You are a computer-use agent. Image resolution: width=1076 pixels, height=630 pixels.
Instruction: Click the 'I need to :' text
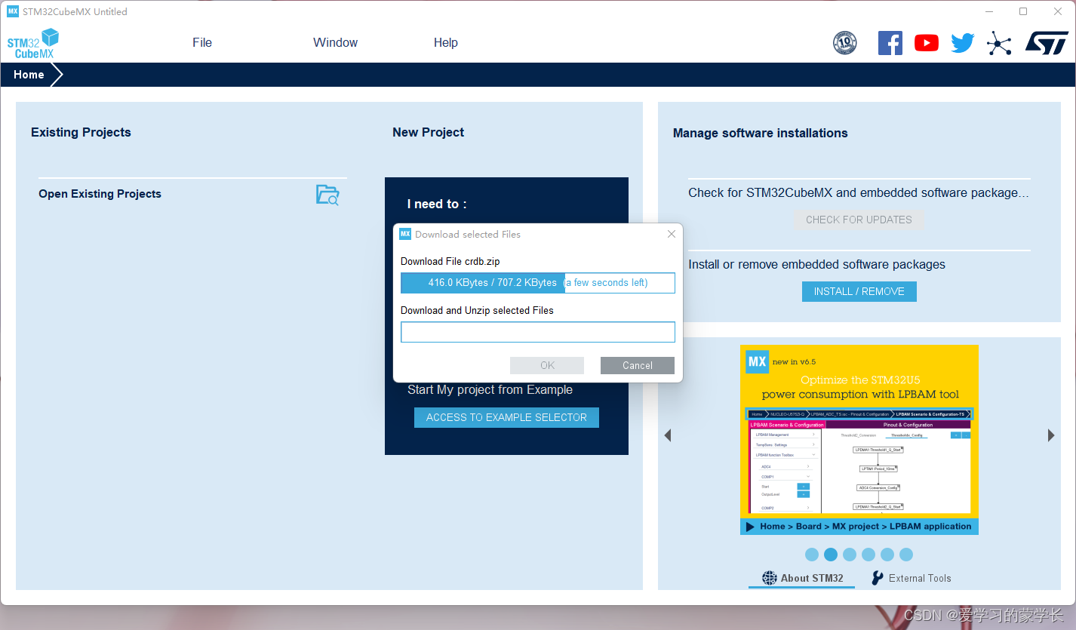(x=437, y=204)
